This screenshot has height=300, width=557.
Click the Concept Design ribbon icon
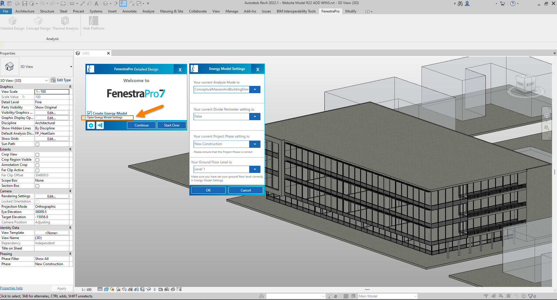(x=38, y=23)
